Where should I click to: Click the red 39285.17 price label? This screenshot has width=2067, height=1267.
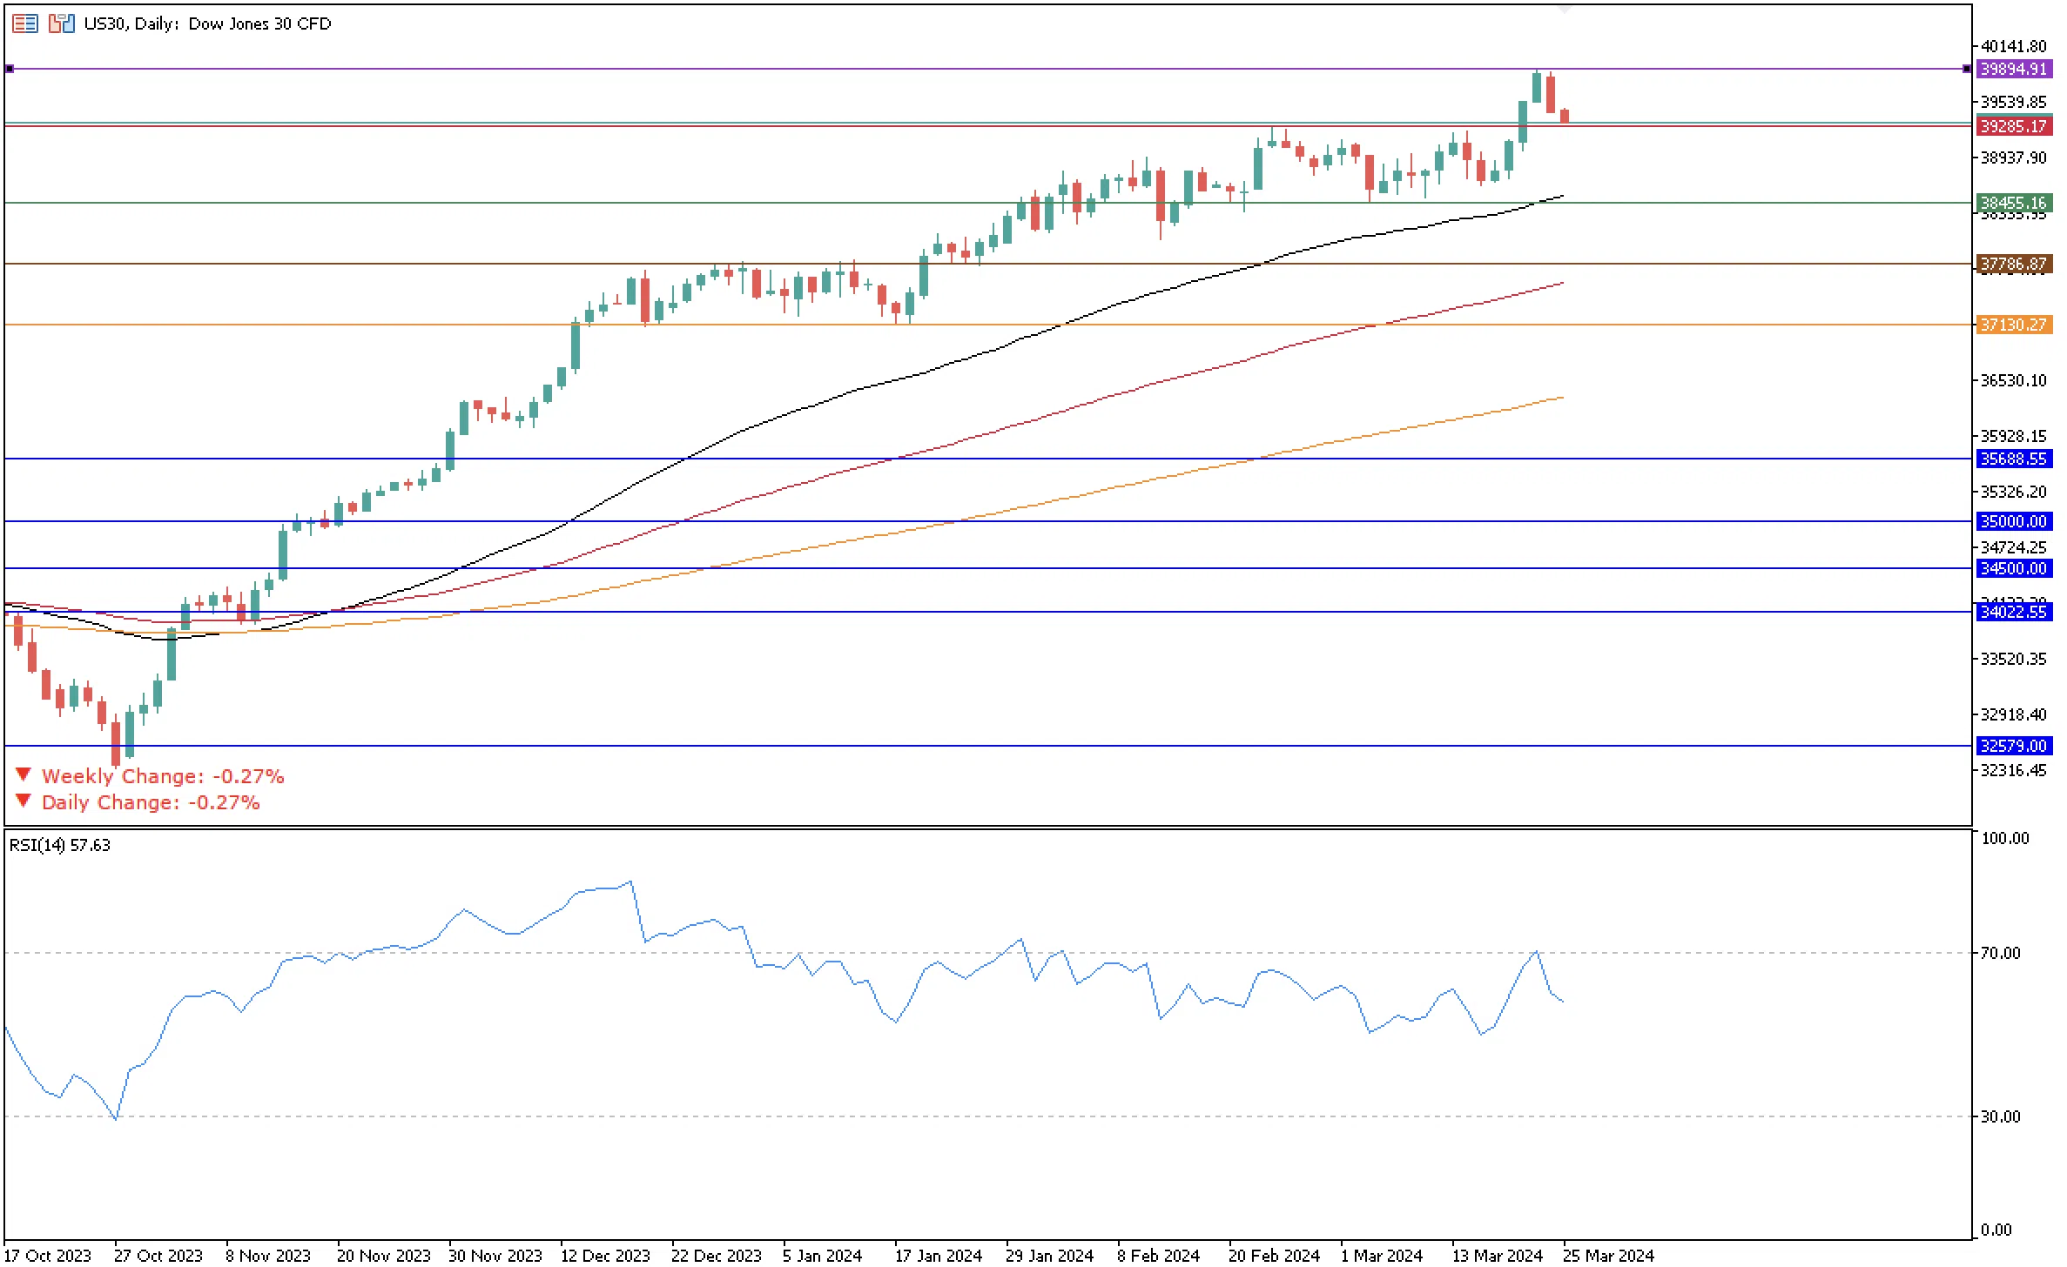(2013, 126)
